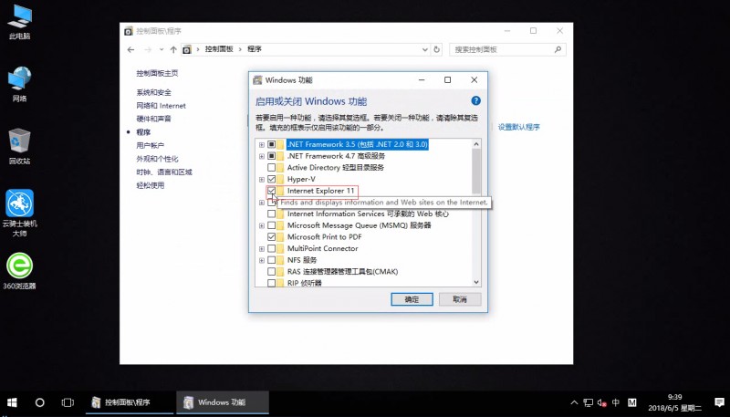Go back in Control Panel window
The width and height of the screenshot is (730, 417).
(130, 49)
